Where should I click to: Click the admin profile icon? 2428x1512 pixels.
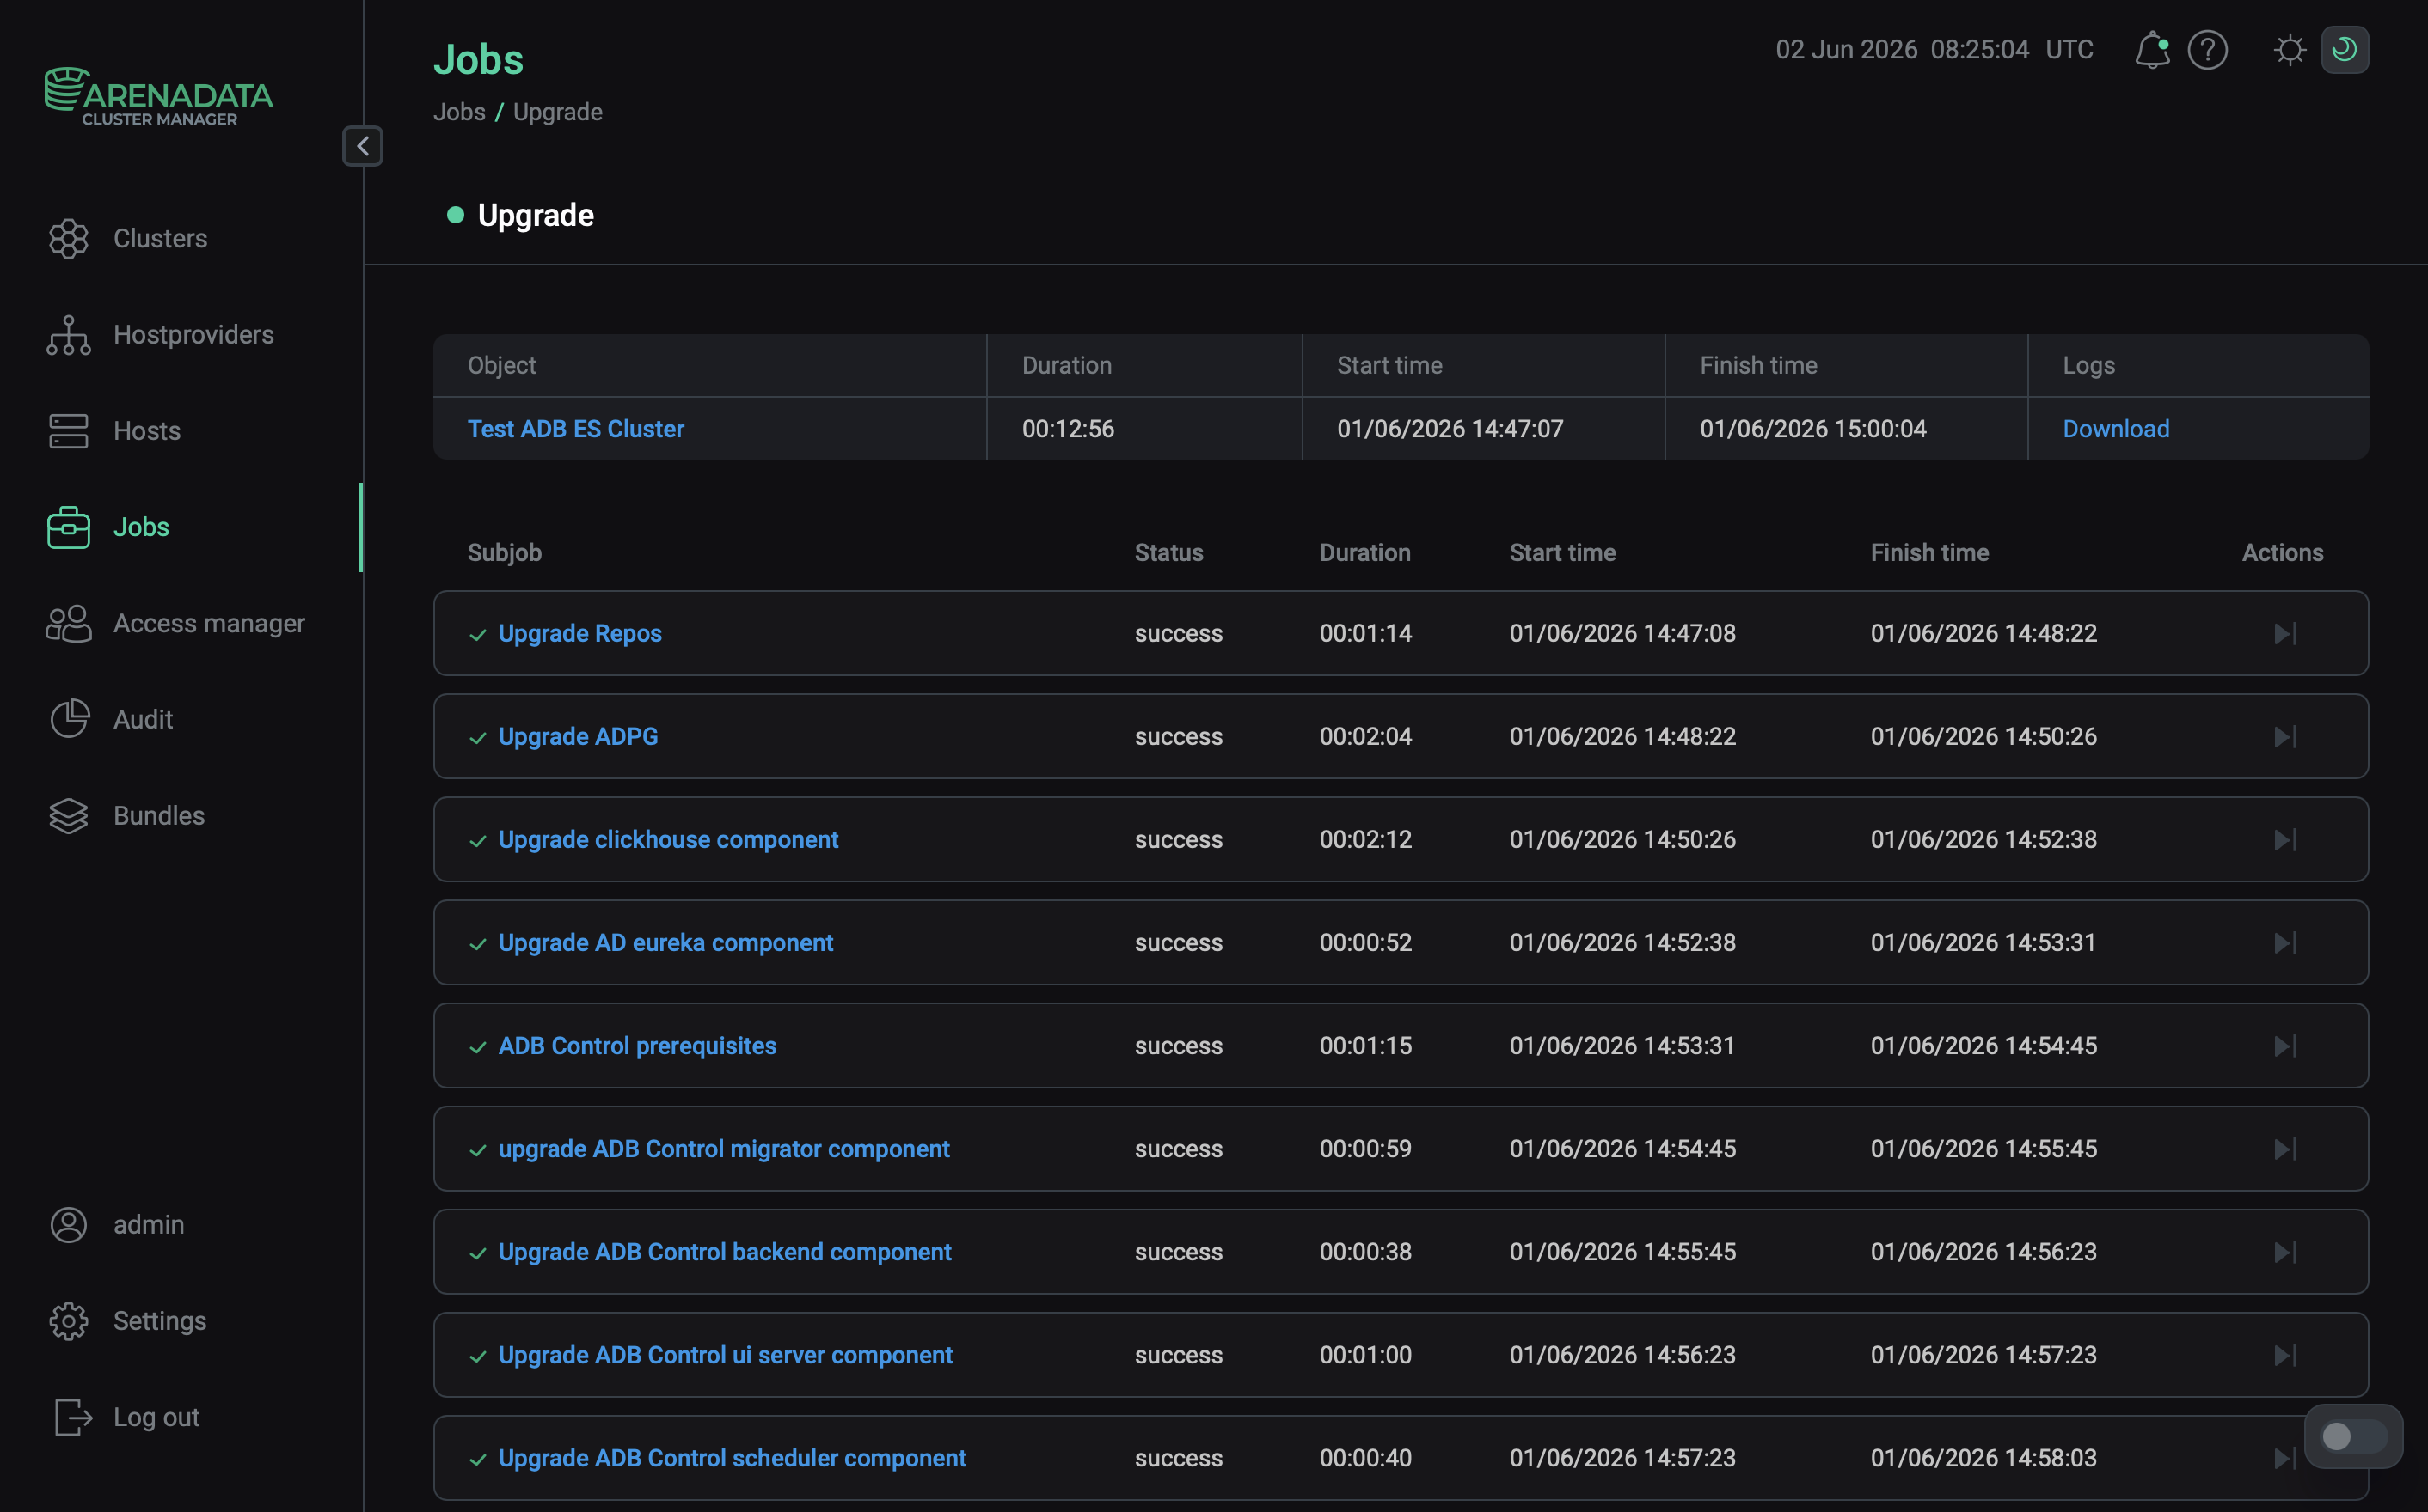pos(68,1225)
